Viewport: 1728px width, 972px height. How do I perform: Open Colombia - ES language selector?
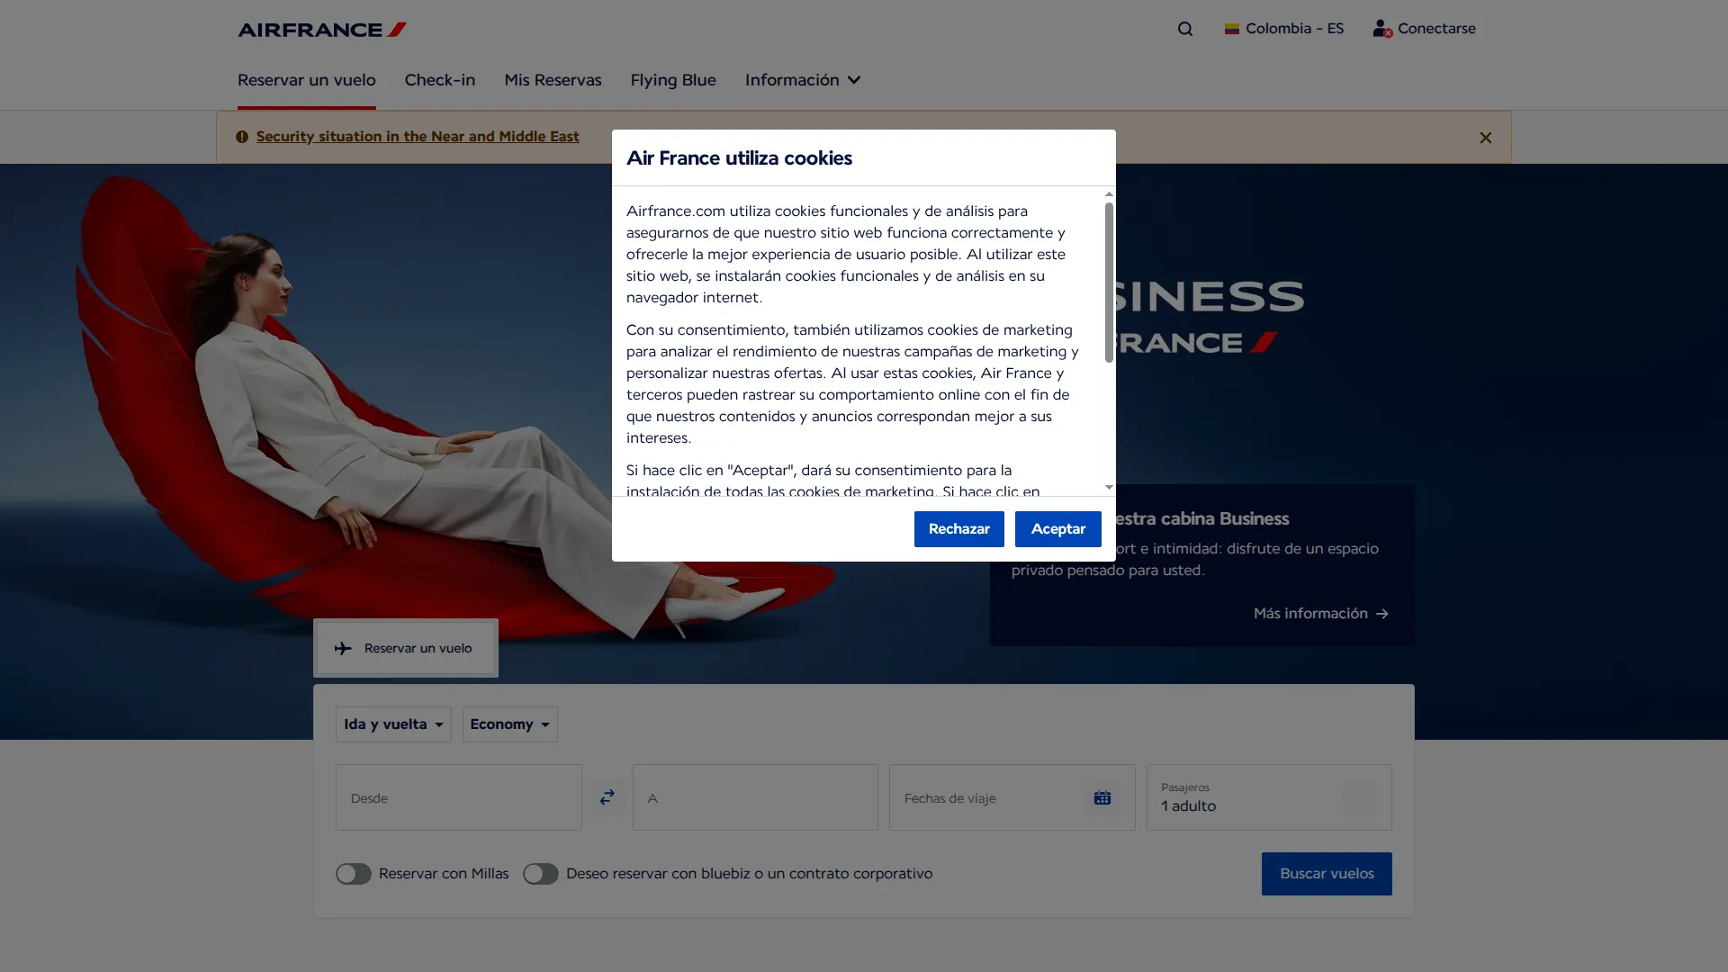1284,29
